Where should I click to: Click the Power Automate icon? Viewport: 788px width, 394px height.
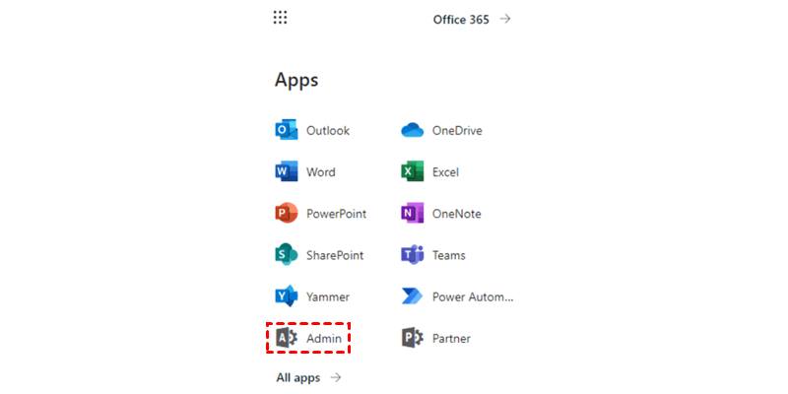click(413, 296)
